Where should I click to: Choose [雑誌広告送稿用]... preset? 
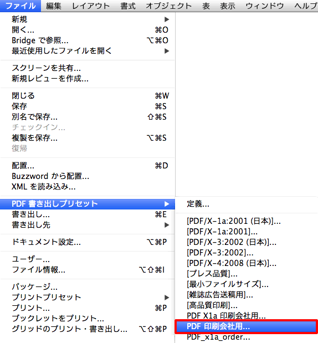tap(247, 295)
